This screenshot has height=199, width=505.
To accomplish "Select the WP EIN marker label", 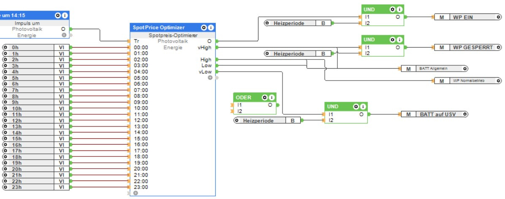I will pyautogui.click(x=463, y=17).
